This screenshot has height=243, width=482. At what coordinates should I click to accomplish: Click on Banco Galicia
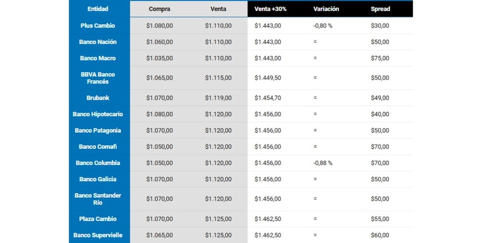pos(98,179)
